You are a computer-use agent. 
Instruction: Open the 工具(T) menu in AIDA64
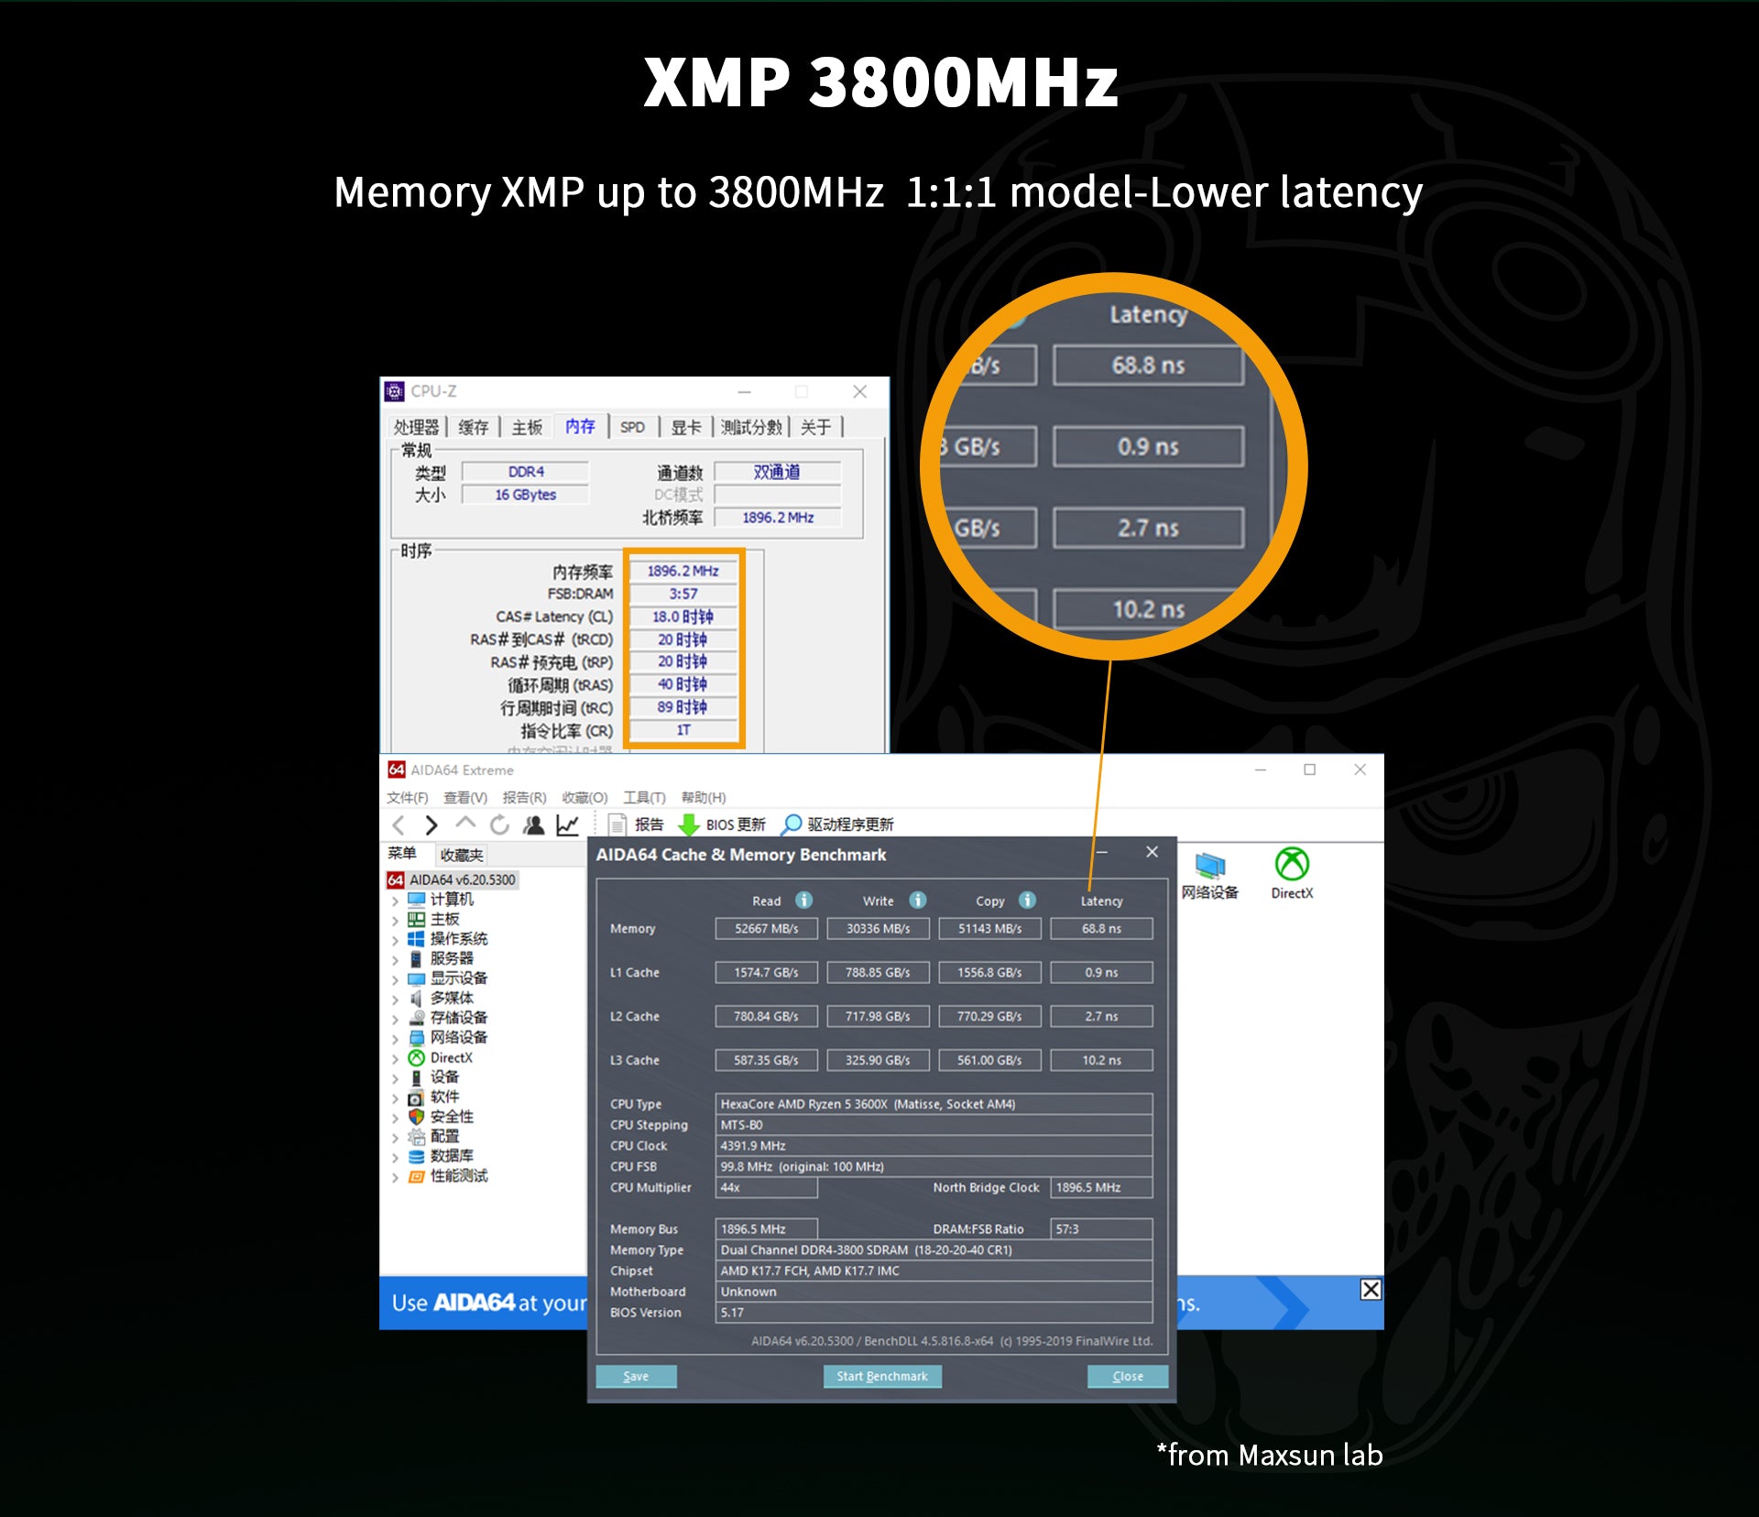(x=644, y=798)
